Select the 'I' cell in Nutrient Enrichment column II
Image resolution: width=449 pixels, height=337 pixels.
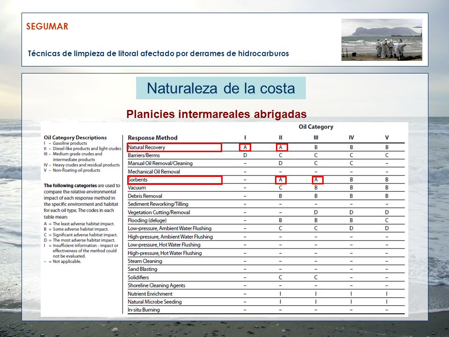[280, 294]
